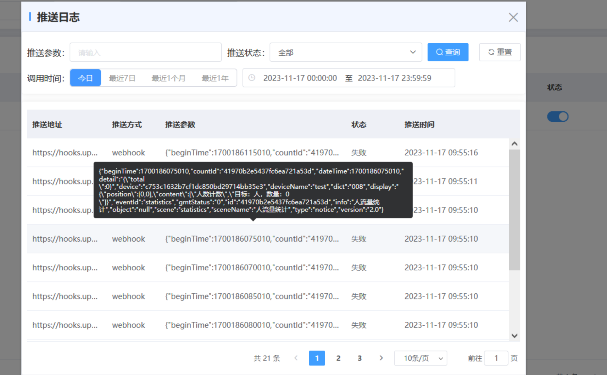This screenshot has width=607, height=375.
Task: Toggle the 状态 switch in background
Action: pyautogui.click(x=557, y=117)
